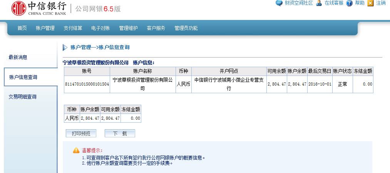
Task: Open the 账户管理 menu
Action: [x=45, y=28]
